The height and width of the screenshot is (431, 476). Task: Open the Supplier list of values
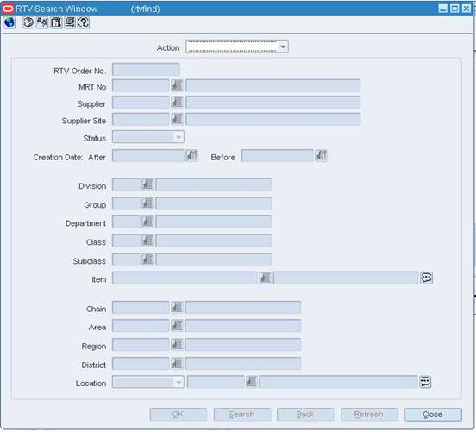[x=177, y=103]
